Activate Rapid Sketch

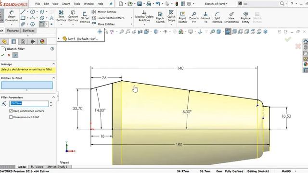(x=182, y=17)
